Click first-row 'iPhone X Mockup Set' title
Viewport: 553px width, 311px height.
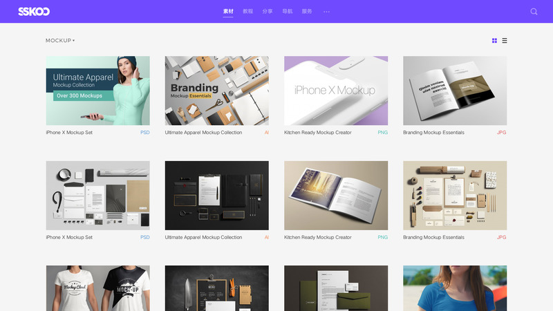pos(69,133)
